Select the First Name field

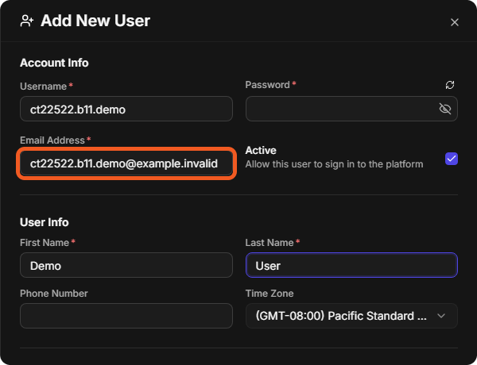click(126, 265)
